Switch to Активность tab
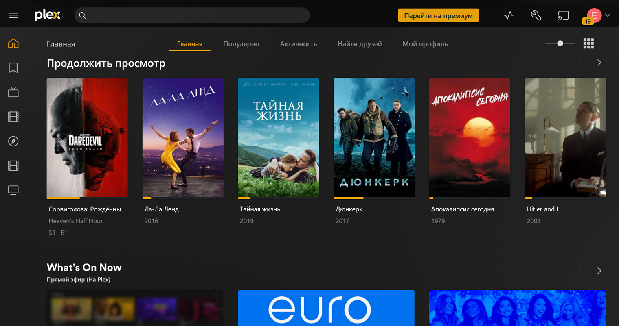 pyautogui.click(x=299, y=44)
